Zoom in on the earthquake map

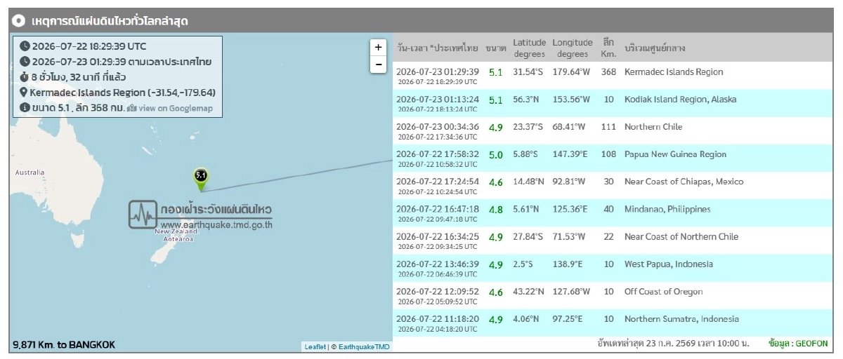coord(378,47)
